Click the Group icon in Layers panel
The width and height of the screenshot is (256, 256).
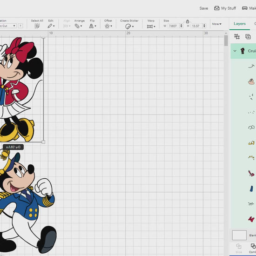[237, 36]
